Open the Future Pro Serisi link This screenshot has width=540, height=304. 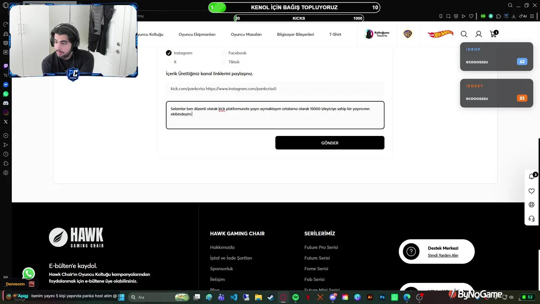321,247
